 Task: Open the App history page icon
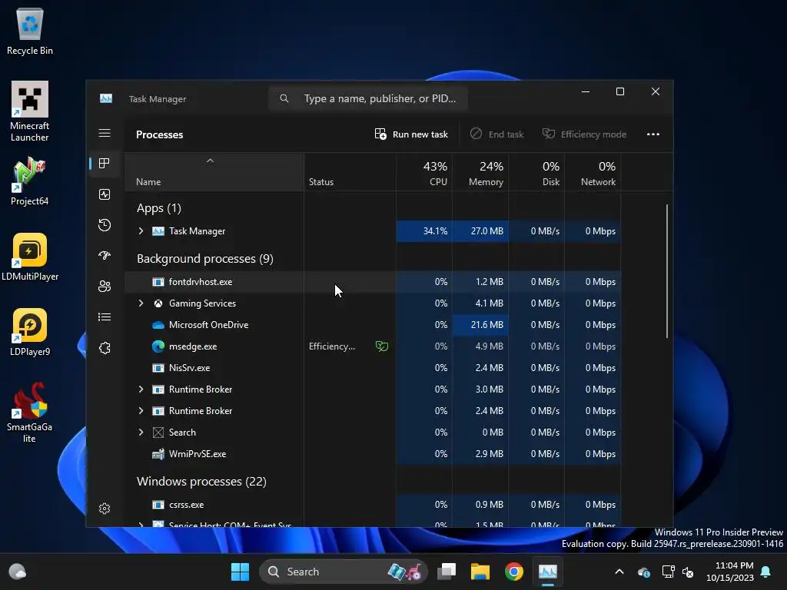[105, 225]
